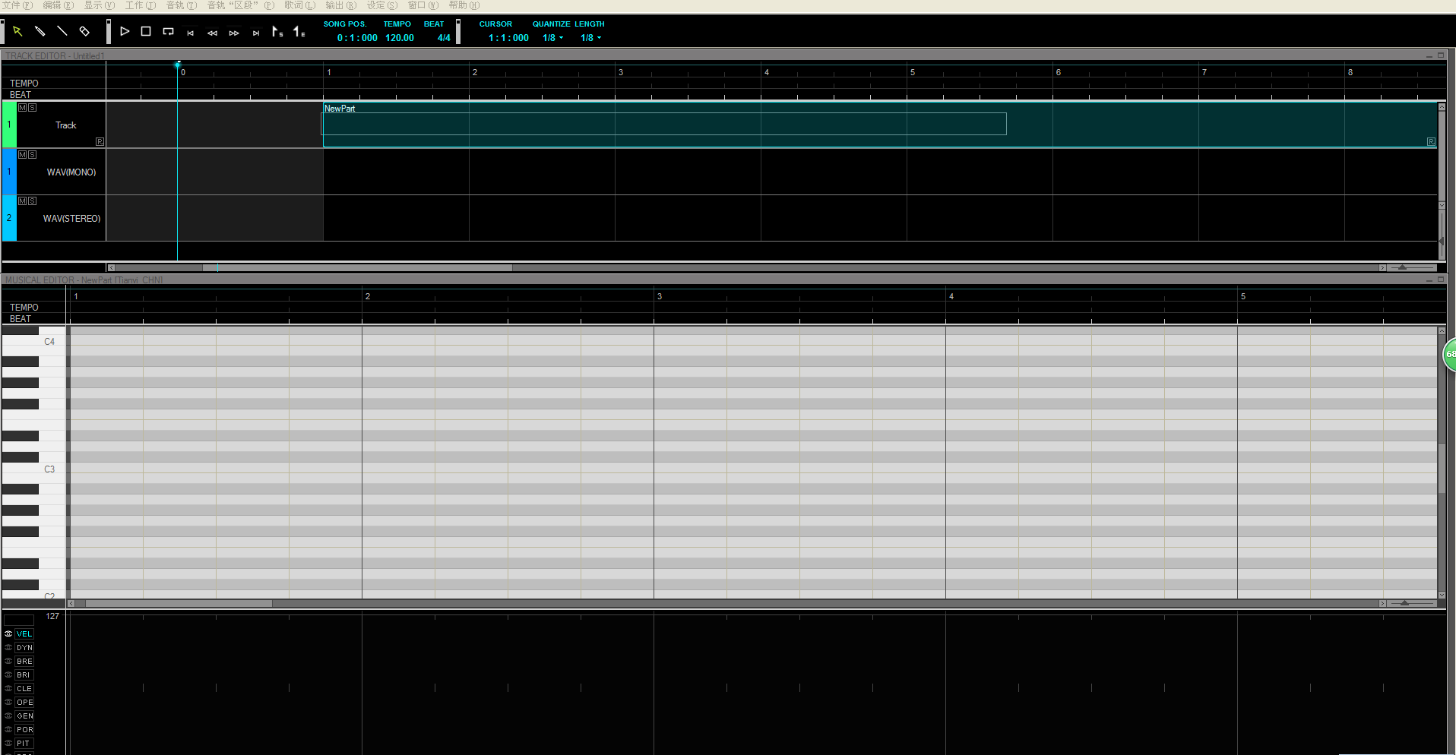1456x755 pixels.
Task: Select the WAV(MONO) track label
Action: pyautogui.click(x=71, y=172)
